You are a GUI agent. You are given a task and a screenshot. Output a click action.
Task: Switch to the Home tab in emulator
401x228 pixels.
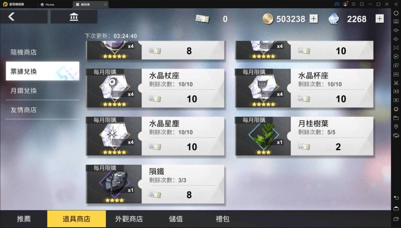coord(47,4)
